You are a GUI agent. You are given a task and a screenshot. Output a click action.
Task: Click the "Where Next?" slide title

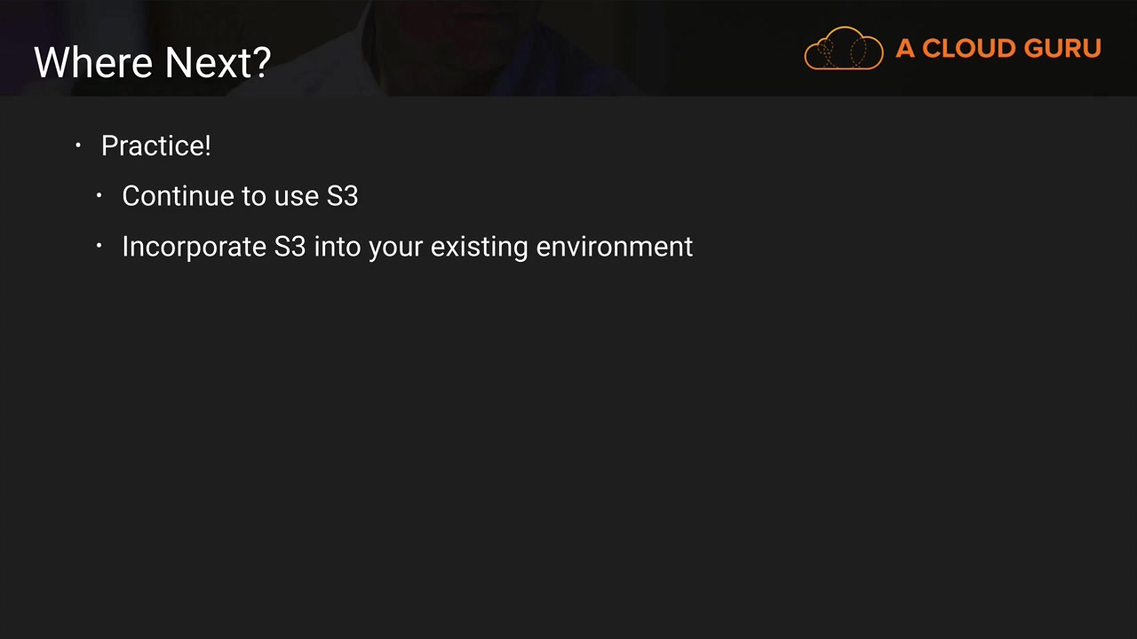[x=152, y=62]
